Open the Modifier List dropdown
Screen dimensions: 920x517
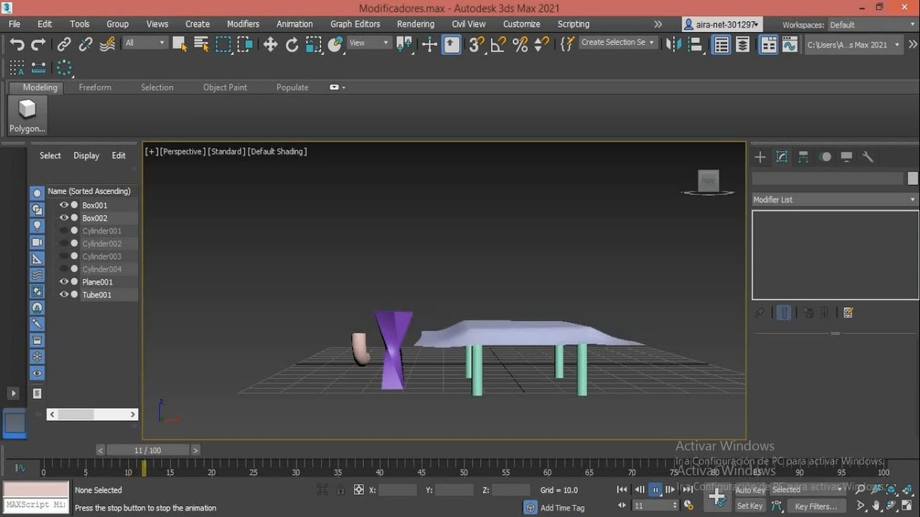tap(835, 200)
